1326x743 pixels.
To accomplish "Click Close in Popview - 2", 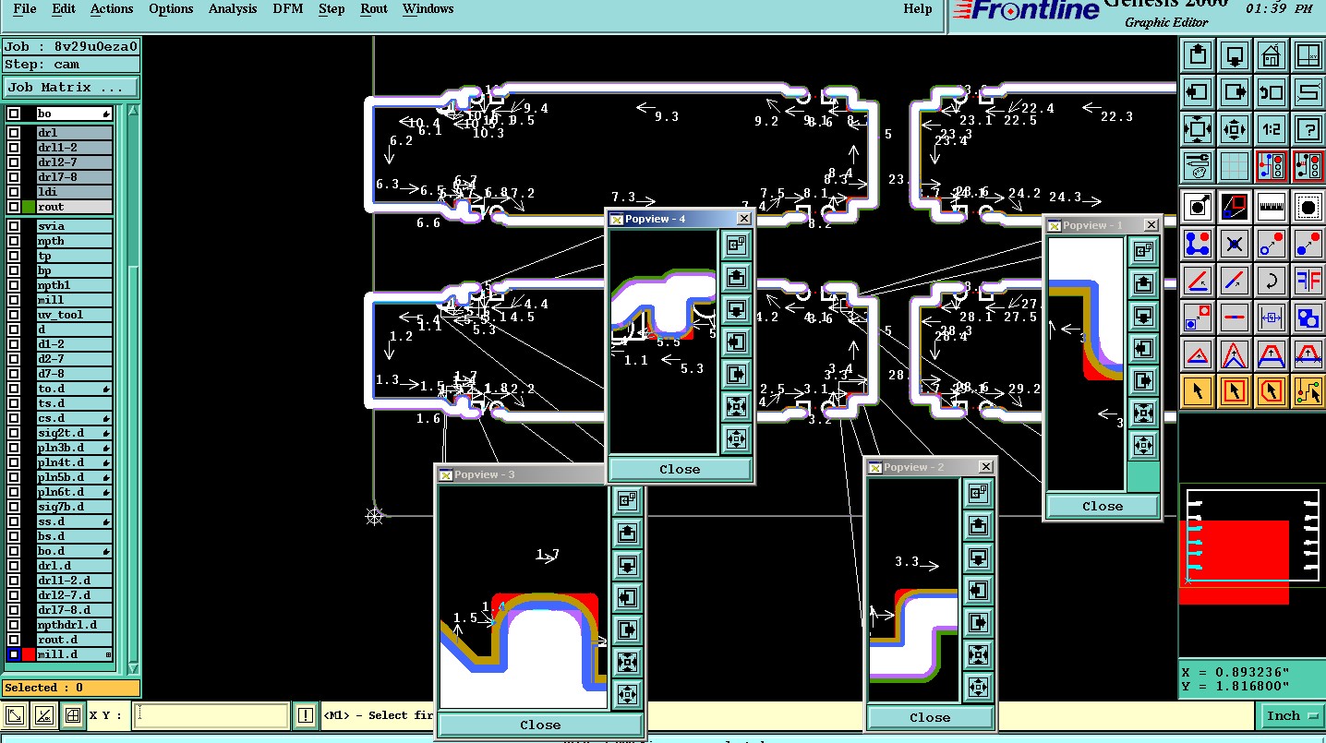I will pos(930,717).
